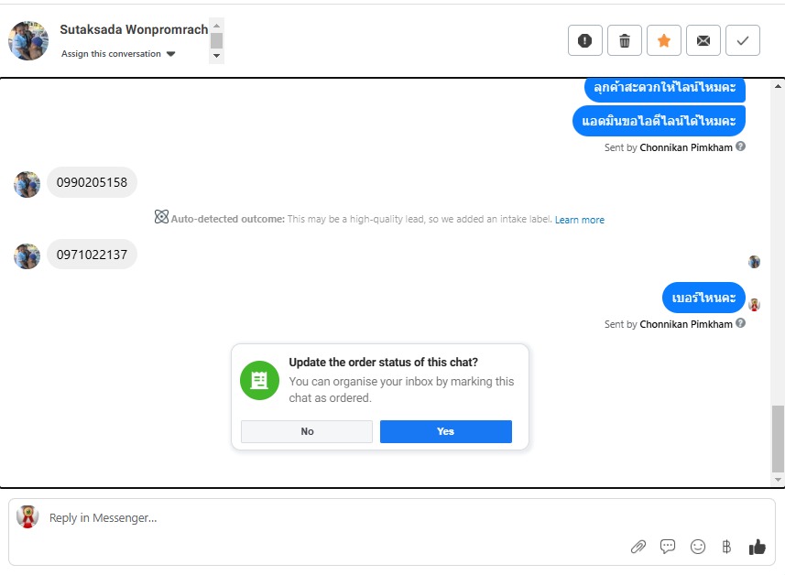785x575 pixels.
Task: Click Yes to mark chat as ordered
Action: [x=445, y=431]
